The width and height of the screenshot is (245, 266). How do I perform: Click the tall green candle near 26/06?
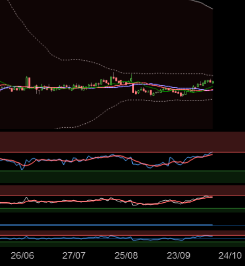tap(26, 82)
